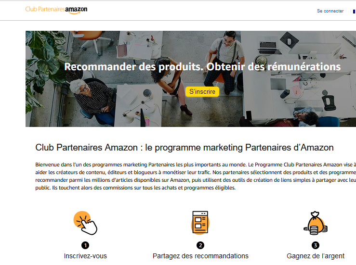Click the yellow S'inscrire button

pyautogui.click(x=202, y=91)
